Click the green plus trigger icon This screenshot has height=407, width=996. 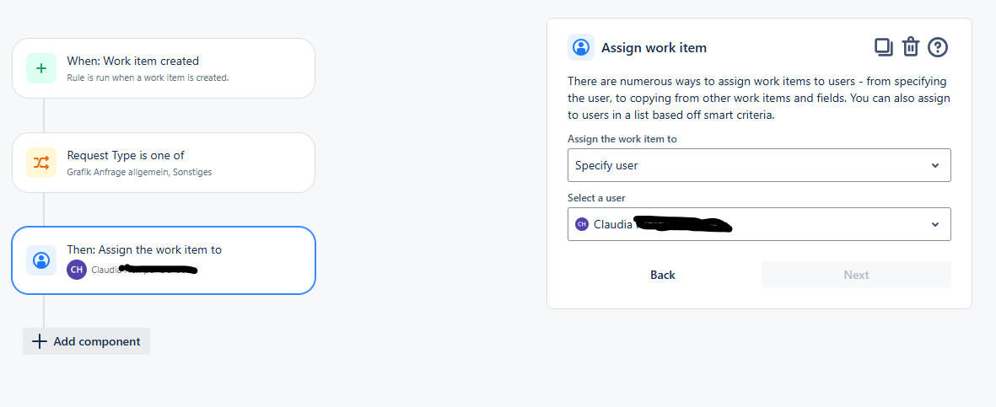(x=41, y=68)
